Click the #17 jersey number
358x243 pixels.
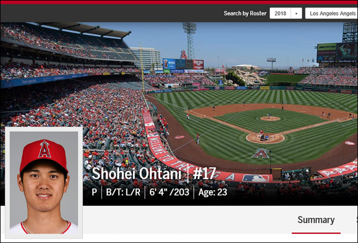coord(205,173)
